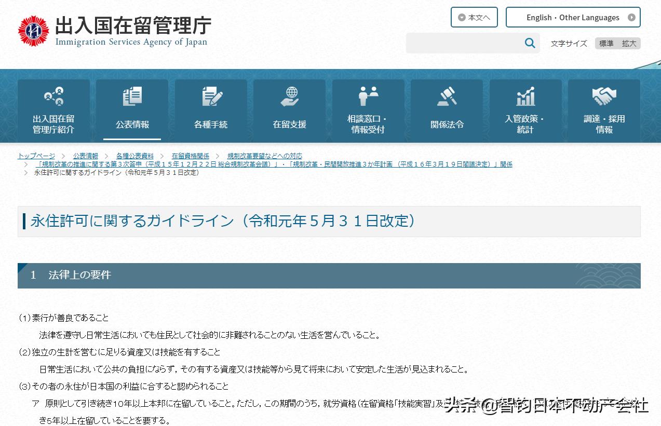This screenshot has height=426, width=661.
Task: Set text size back to 標準
Action: coord(606,43)
